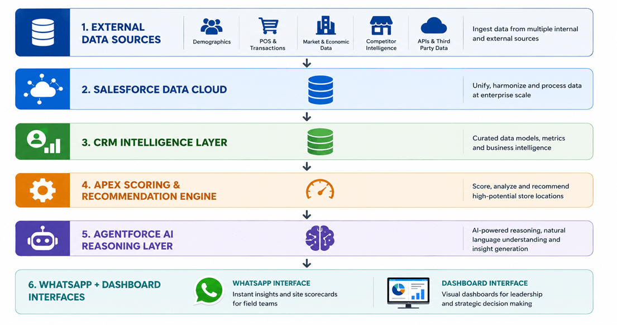617x325 pixels.
Task: Click the purple brain icon in Agentforce row
Action: pos(320,238)
